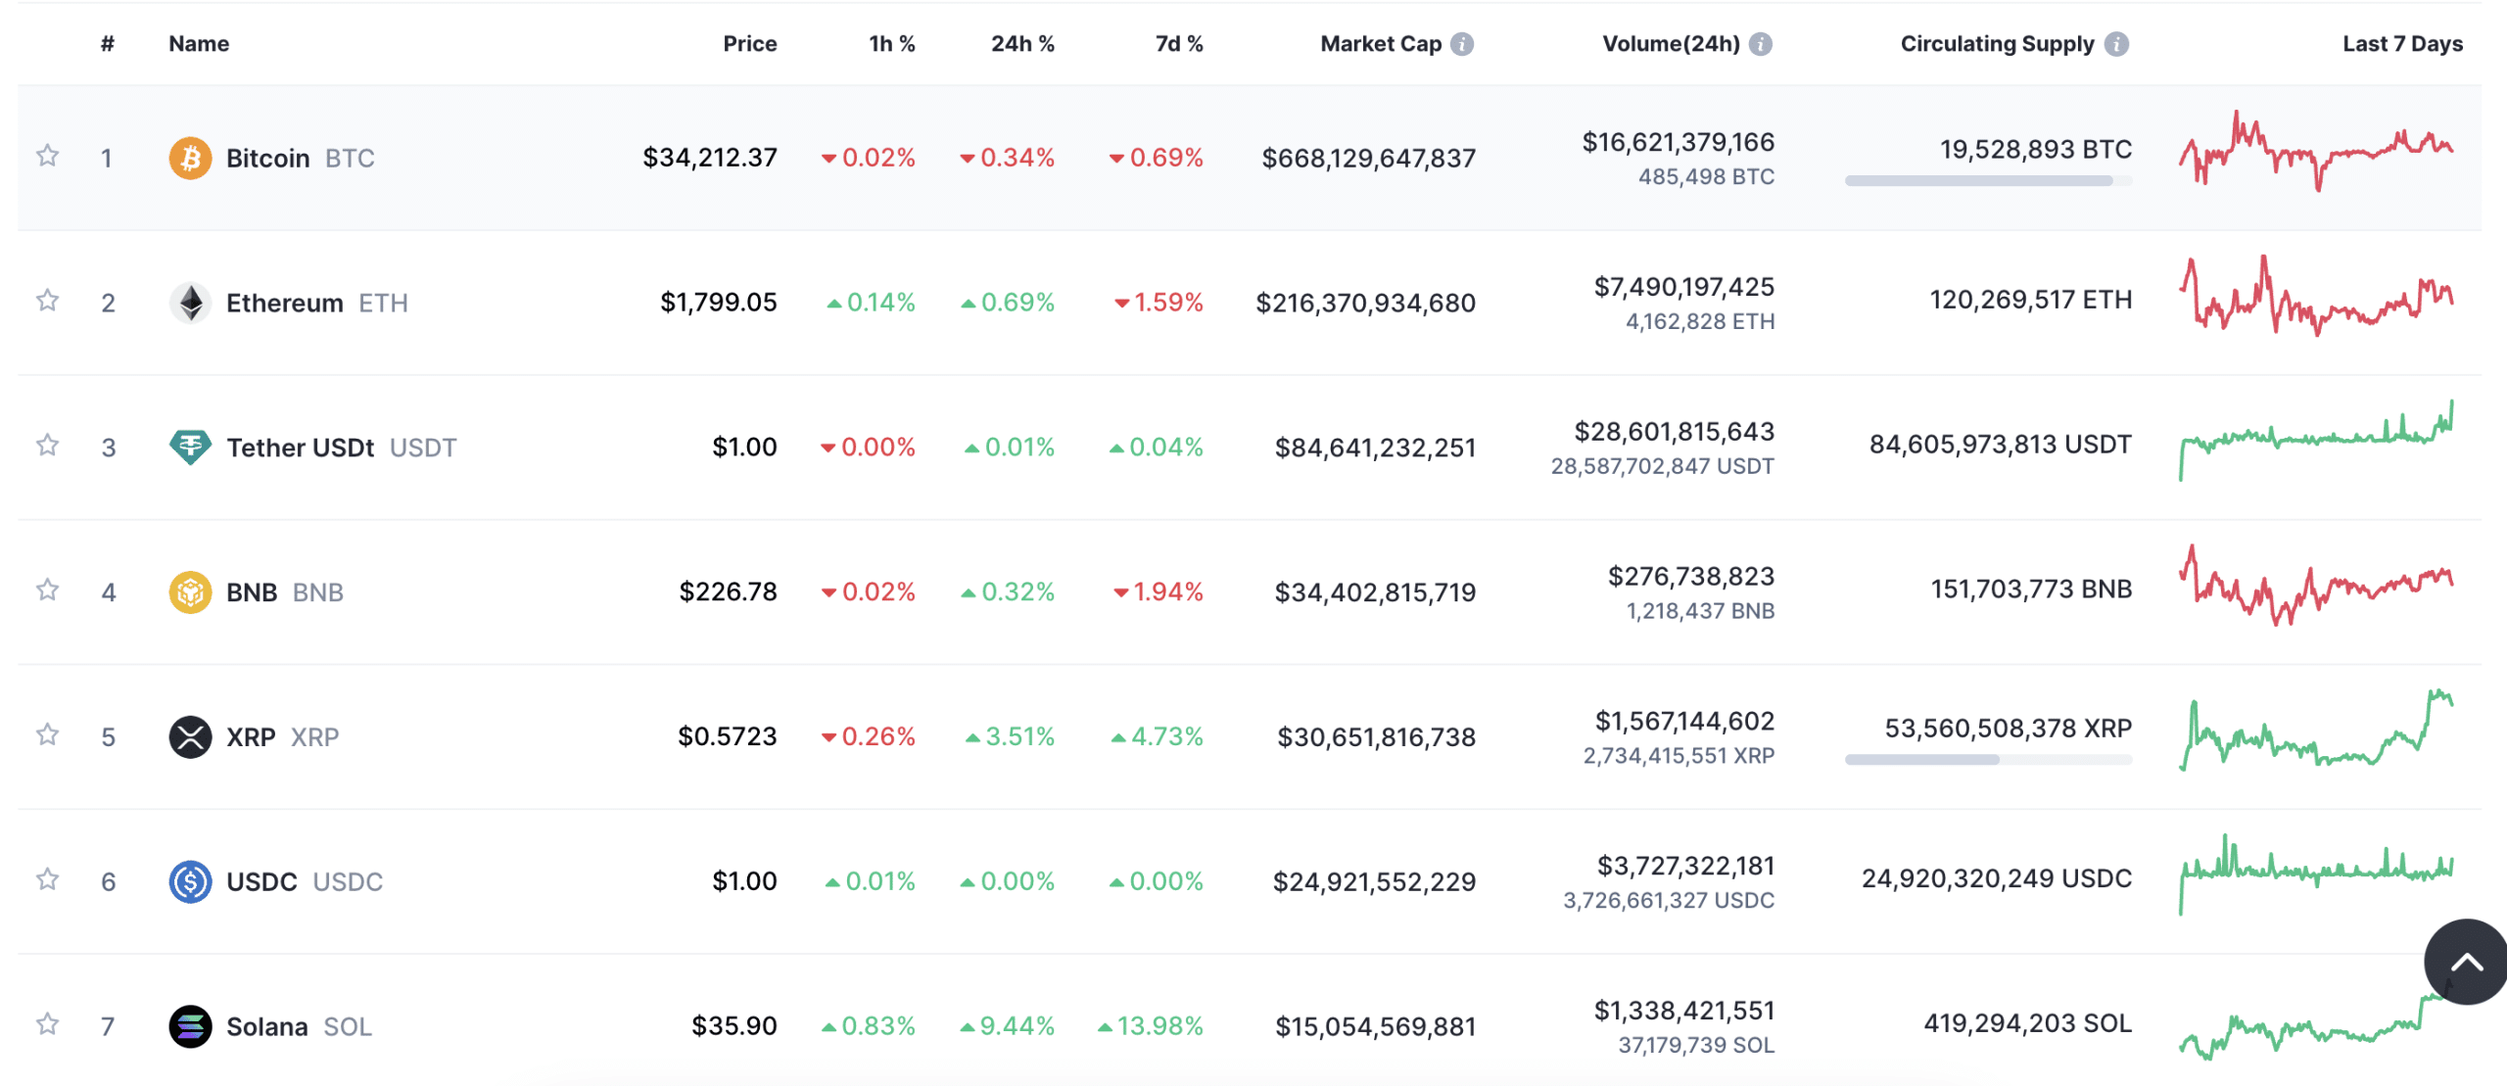Click the Tether USDt logo icon

(190, 448)
